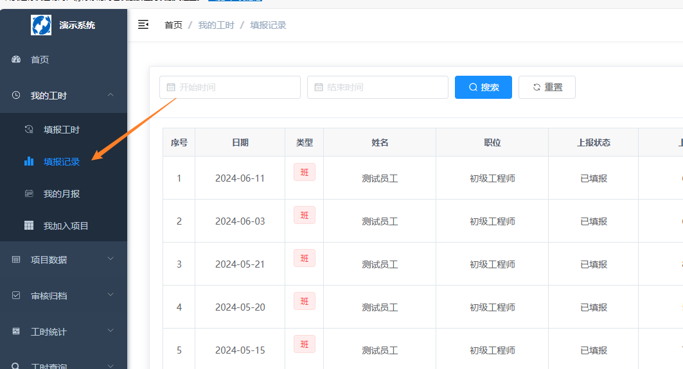Open the 工时统计 menu
This screenshot has height=369, width=683.
[x=64, y=332]
